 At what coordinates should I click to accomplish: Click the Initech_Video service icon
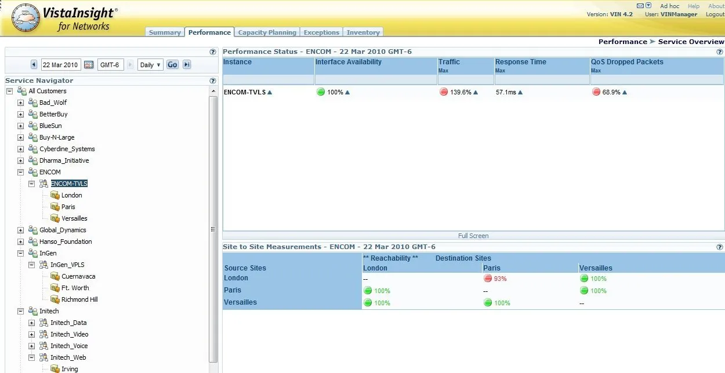pyautogui.click(x=44, y=334)
